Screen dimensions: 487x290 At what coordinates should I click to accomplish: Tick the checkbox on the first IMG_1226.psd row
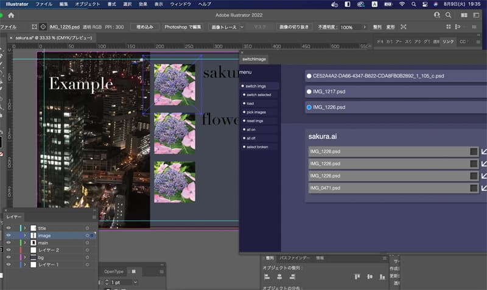tap(474, 151)
